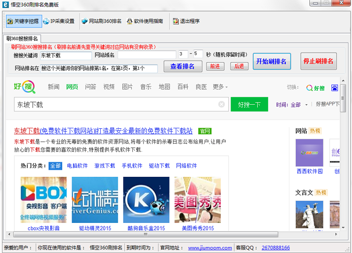Switch to Baidu paw icon
The height and width of the screenshot is (253, 352).
(x=334, y=88)
